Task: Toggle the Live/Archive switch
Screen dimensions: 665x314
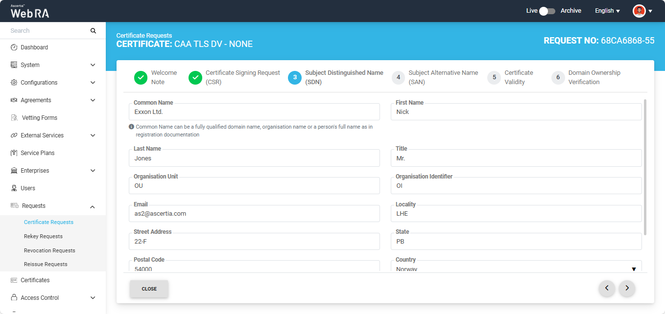Action: (547, 11)
